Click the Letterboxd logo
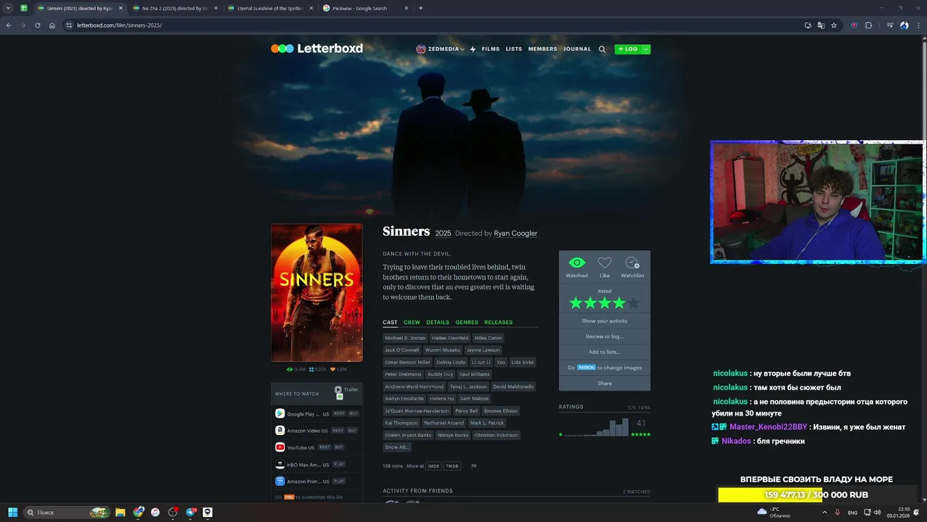 coord(317,49)
